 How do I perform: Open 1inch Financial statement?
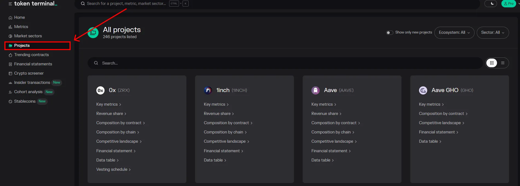click(x=224, y=151)
